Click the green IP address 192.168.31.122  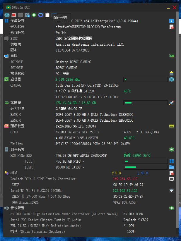point(125,191)
